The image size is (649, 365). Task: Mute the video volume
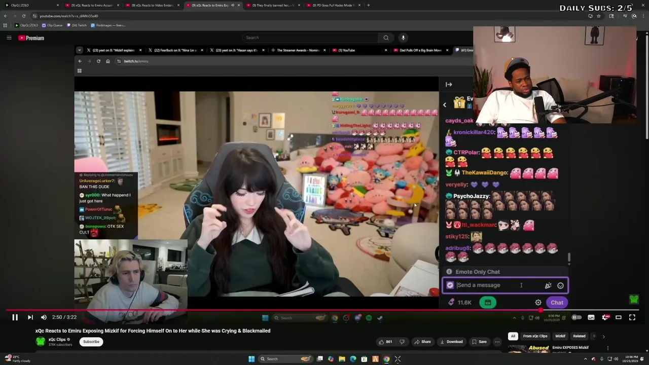44,317
